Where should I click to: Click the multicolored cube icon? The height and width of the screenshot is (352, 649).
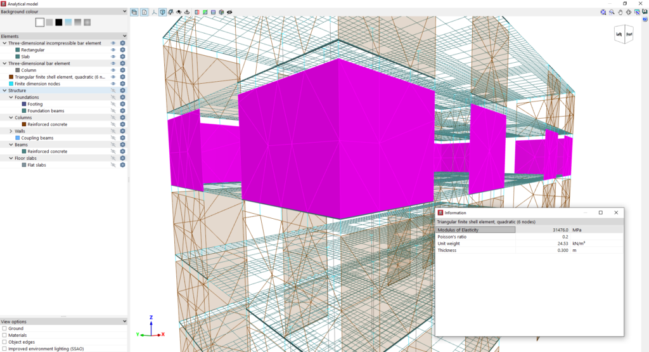tap(221, 12)
